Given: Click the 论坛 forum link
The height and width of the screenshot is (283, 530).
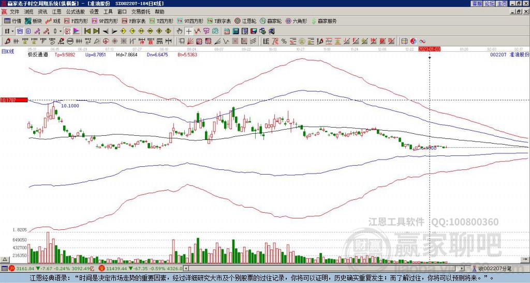Looking at the screenshot, I should 490,4.
